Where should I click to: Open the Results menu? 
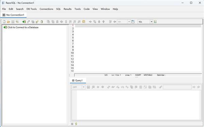pos(68,9)
